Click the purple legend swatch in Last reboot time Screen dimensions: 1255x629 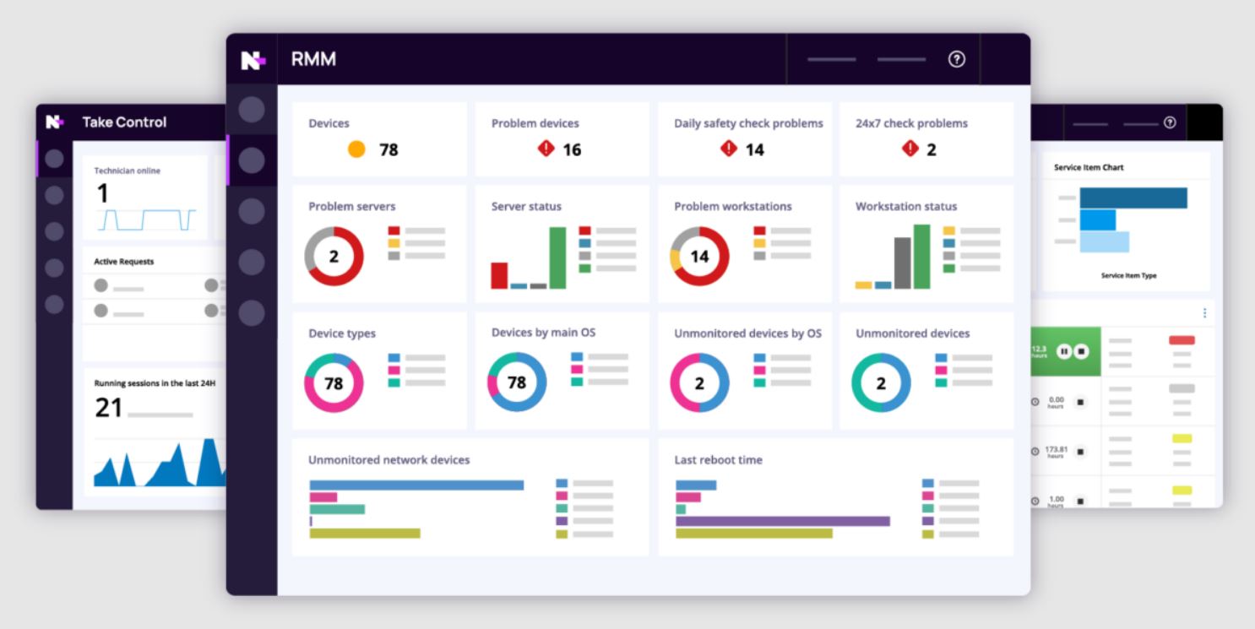[x=927, y=521]
